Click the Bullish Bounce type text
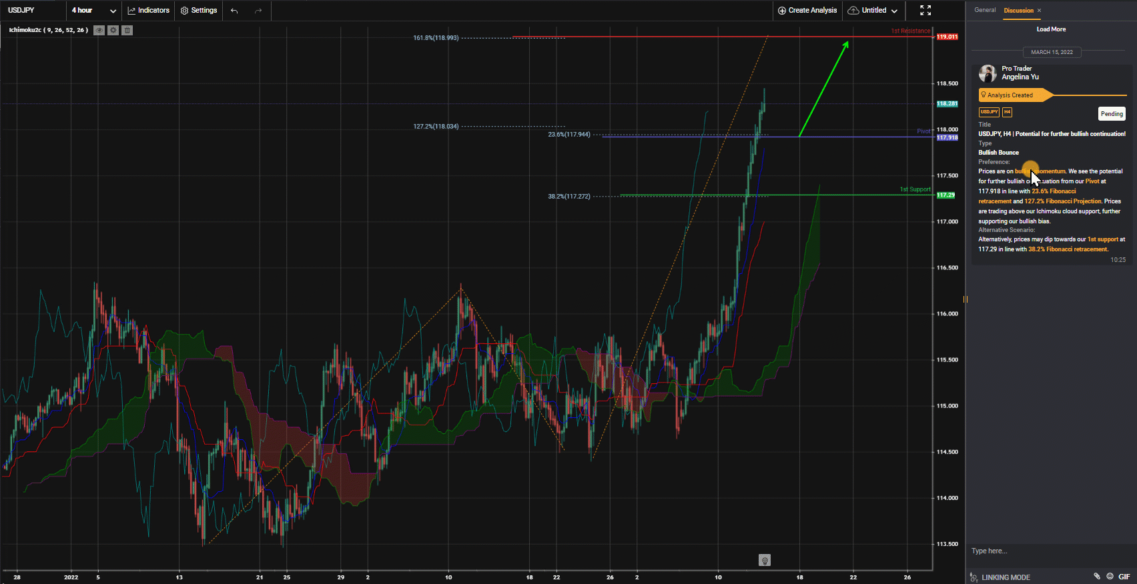Image resolution: width=1137 pixels, height=584 pixels. 998,153
